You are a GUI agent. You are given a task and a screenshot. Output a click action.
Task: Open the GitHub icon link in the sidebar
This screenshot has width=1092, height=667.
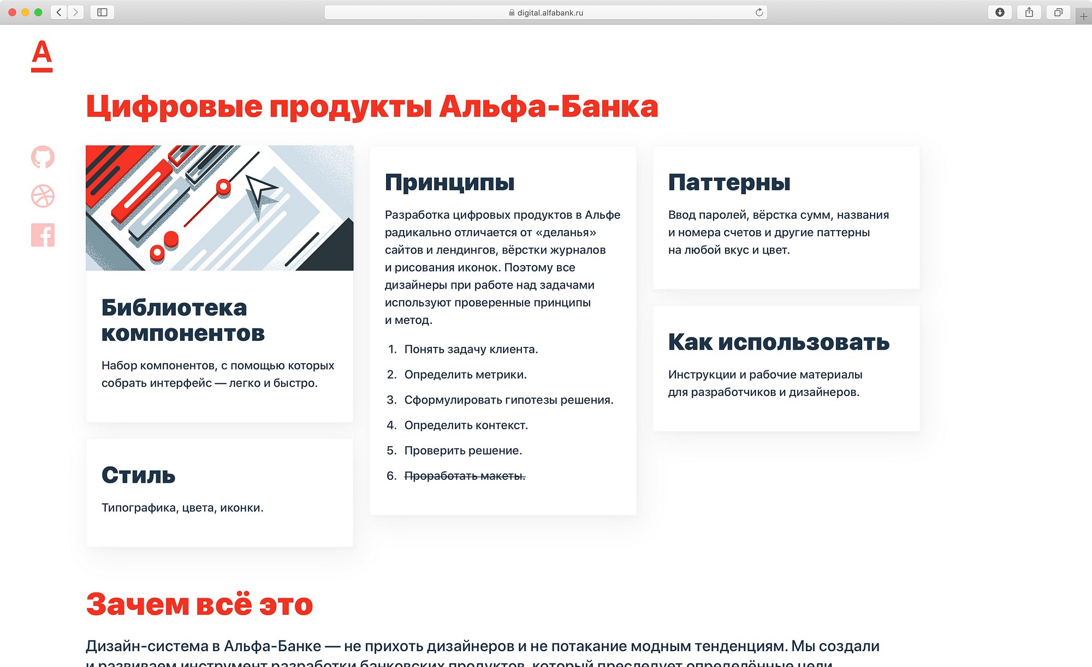(x=43, y=157)
